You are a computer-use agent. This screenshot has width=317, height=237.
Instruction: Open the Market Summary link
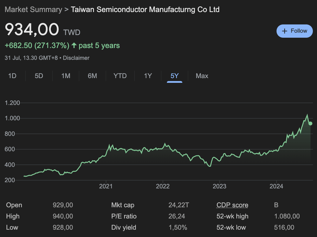coord(33,10)
